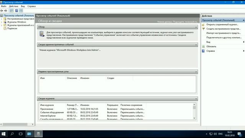Image resolution: width=245 pixels, height=138 pixels.
Task: Click the Справка help icon in Actions
Action: [203, 51]
